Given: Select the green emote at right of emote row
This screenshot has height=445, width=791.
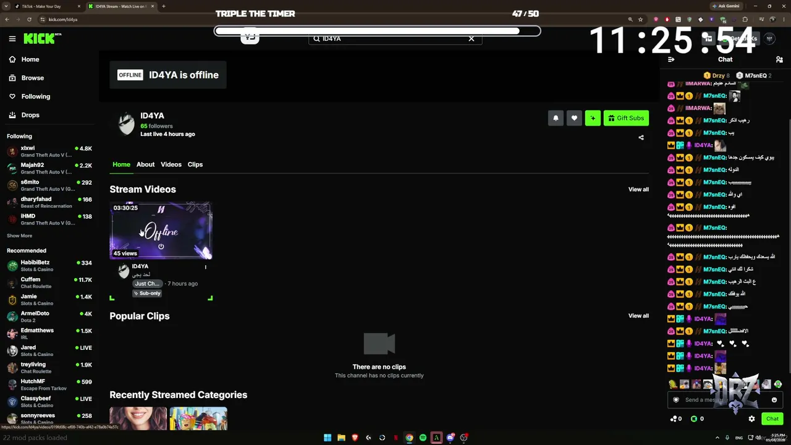Looking at the screenshot, I should coord(778,384).
